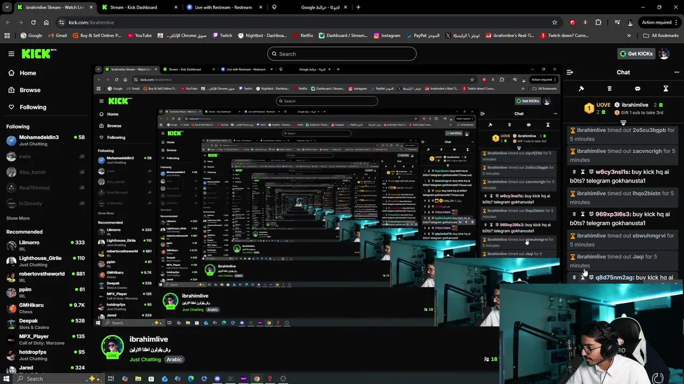684x384 pixels.
Task: Click site information icon in address bar
Action: (61, 22)
